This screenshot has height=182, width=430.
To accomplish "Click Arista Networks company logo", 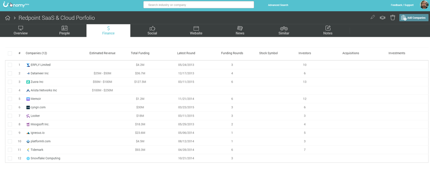I will click(28, 90).
